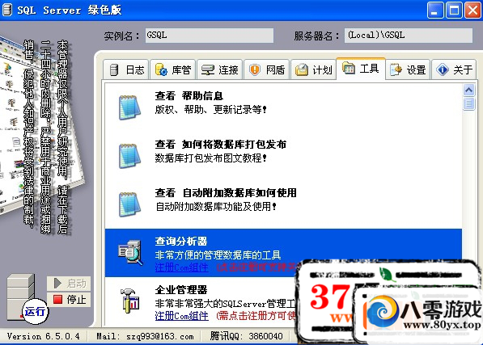The width and height of the screenshot is (483, 345).
Task: Open the 计划 schedule tab
Action: click(x=313, y=69)
